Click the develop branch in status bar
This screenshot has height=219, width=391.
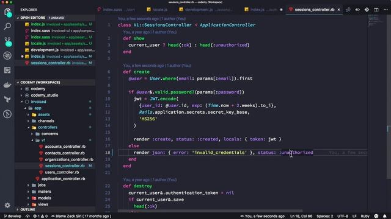tap(12, 217)
